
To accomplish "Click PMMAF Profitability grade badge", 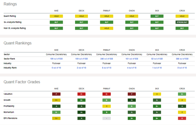I will 107,106.
